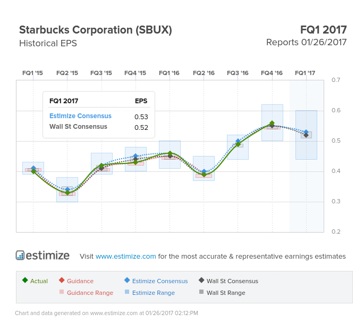Open the www.estimize.com link

click(x=125, y=256)
